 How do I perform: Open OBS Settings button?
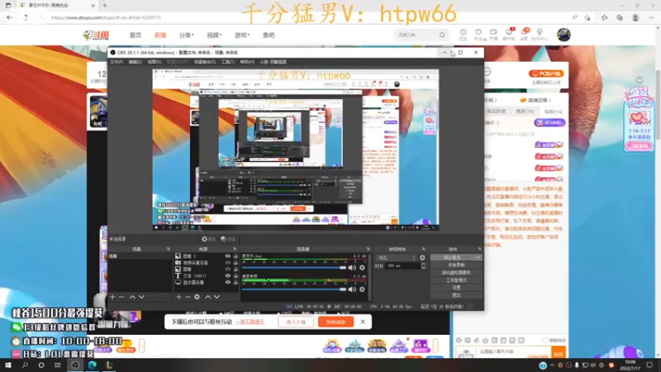(456, 288)
